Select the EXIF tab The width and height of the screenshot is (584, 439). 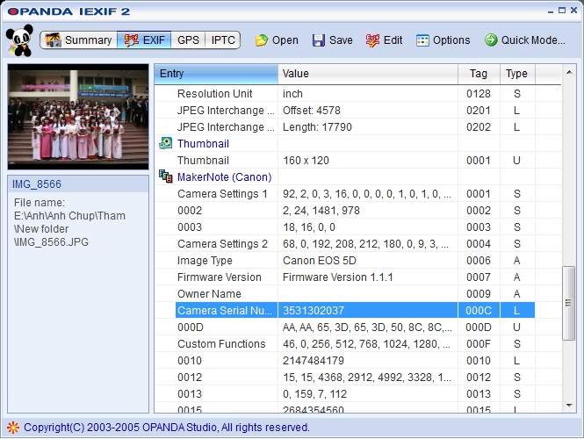(144, 40)
